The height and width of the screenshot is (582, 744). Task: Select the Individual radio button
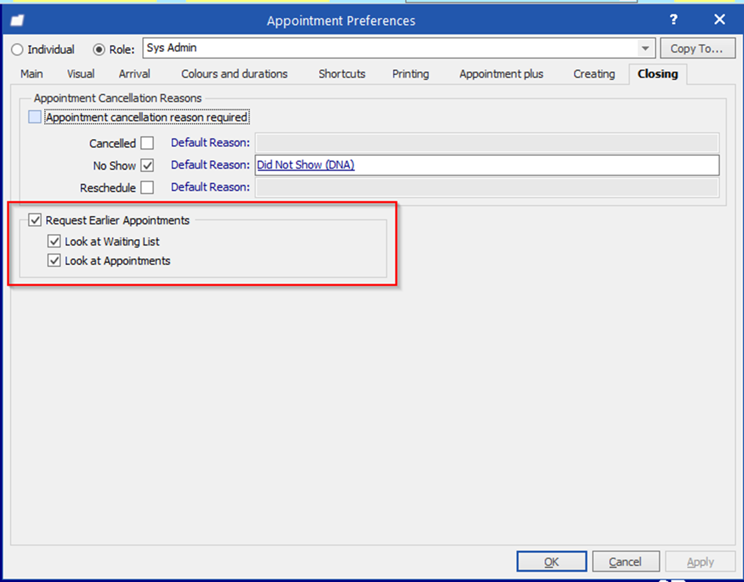[17, 49]
